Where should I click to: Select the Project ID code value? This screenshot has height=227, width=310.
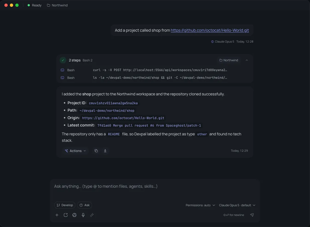tap(113, 103)
